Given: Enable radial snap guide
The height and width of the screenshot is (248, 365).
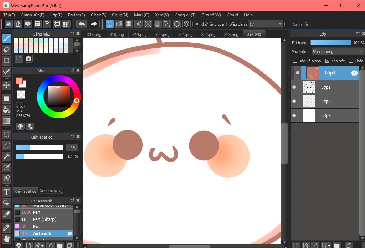Looking at the screenshot, I should pos(148,24).
